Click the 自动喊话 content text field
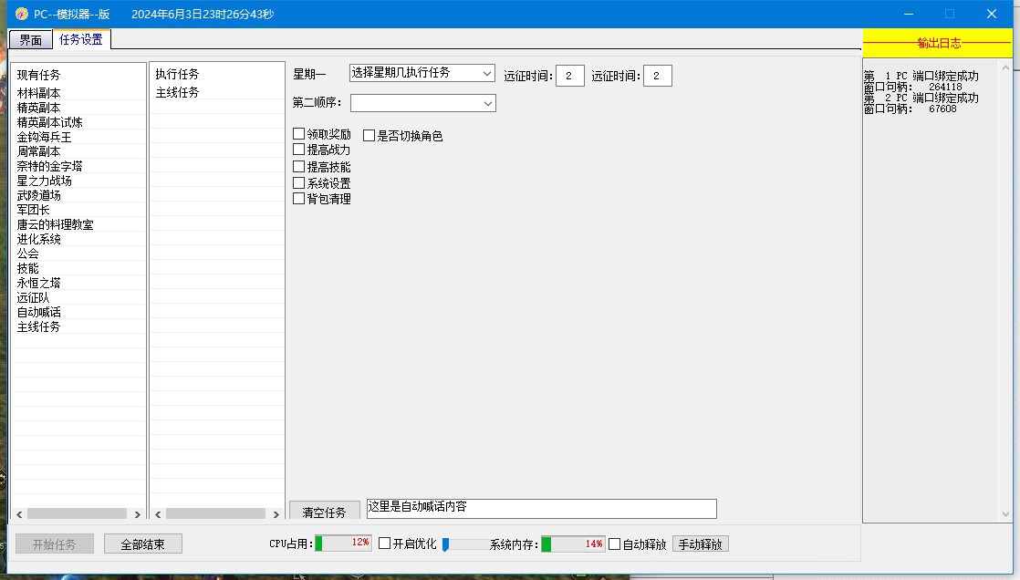 coord(542,509)
